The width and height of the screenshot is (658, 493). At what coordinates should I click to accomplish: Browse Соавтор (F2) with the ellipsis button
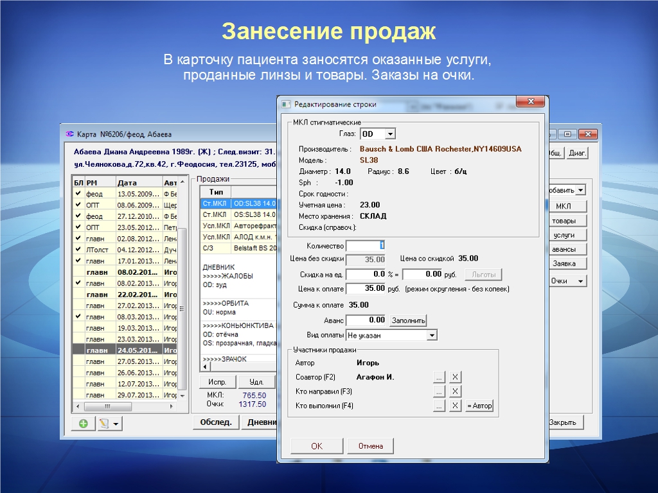click(x=439, y=377)
